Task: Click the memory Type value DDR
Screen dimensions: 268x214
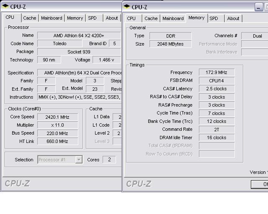Action: [x=170, y=36]
